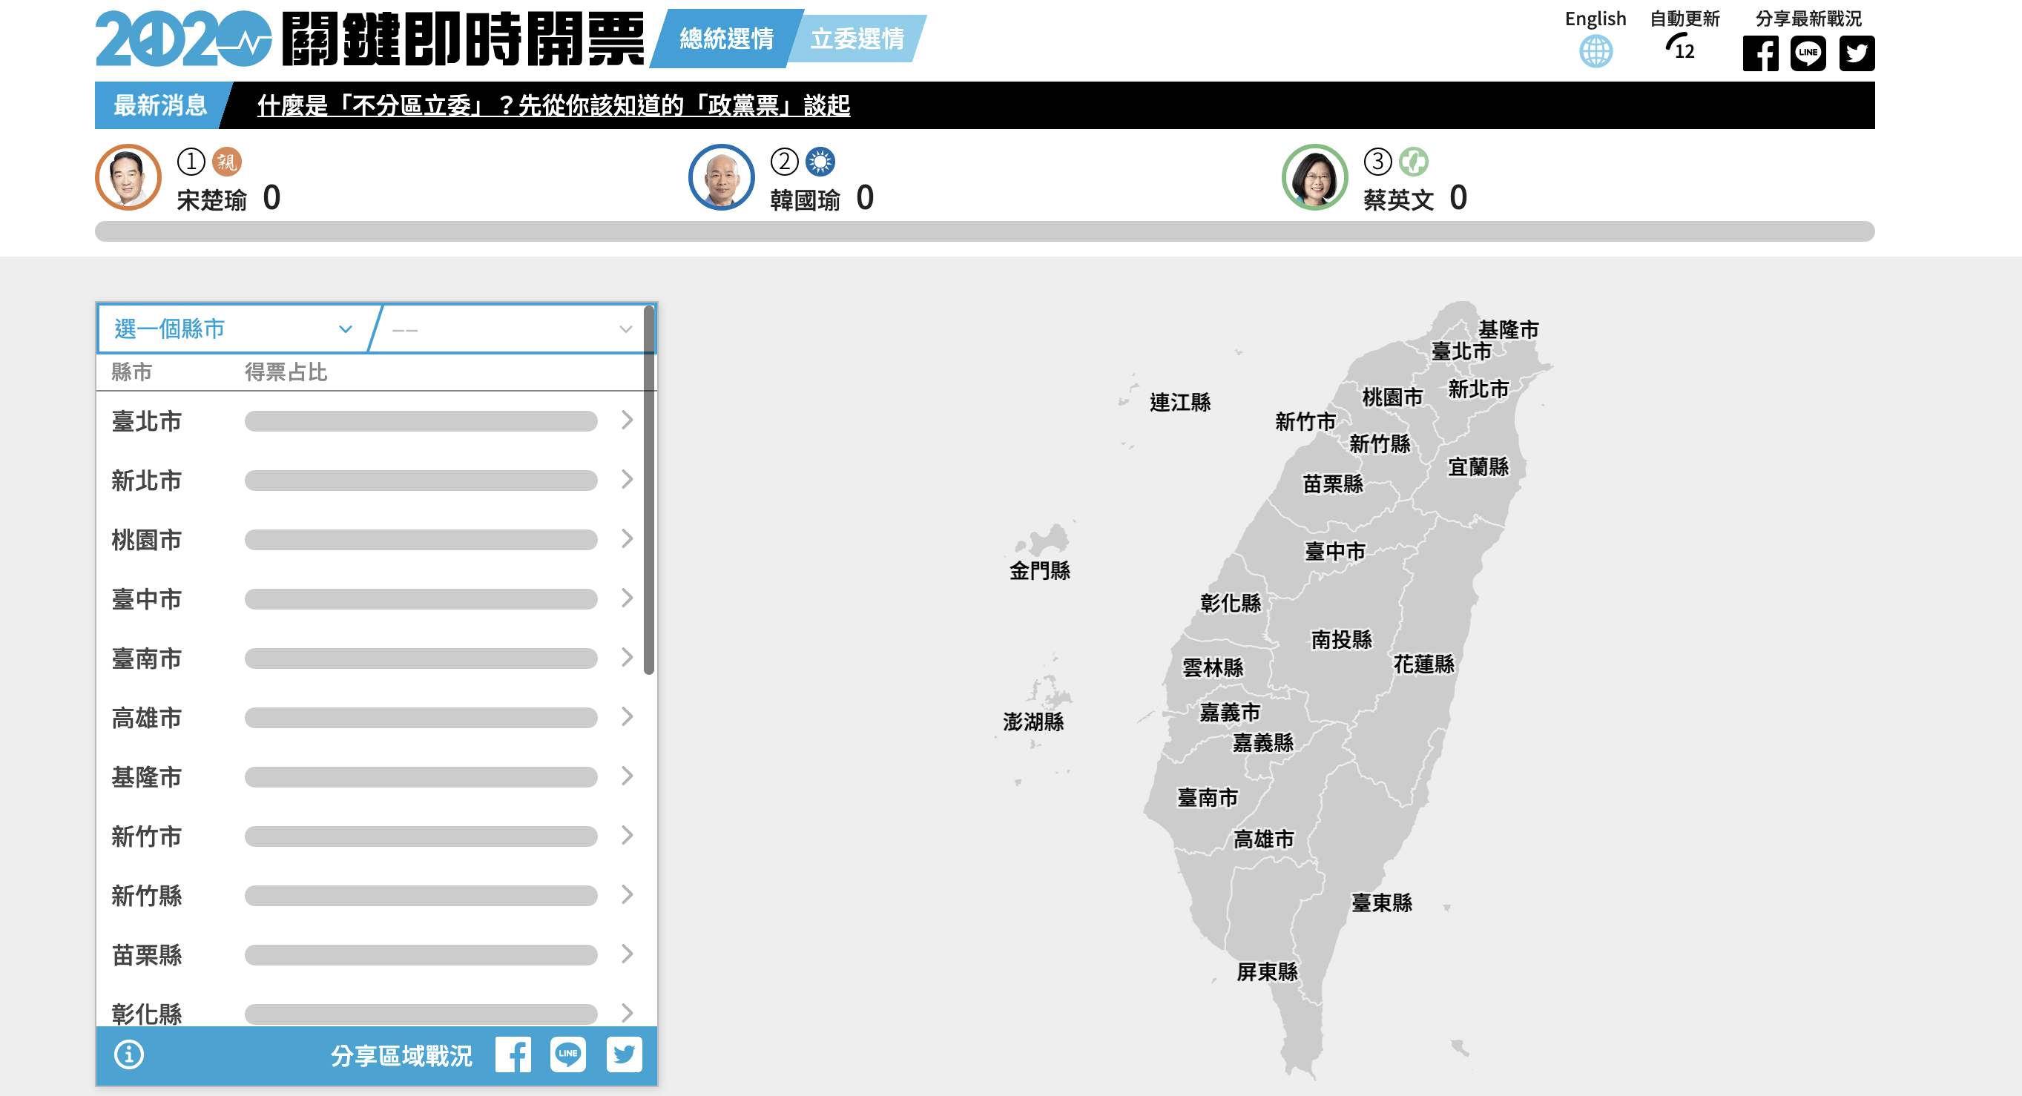Screen dimensions: 2022x1096
Task: Click candidate 宋楚瑜's portrait
Action: (128, 177)
